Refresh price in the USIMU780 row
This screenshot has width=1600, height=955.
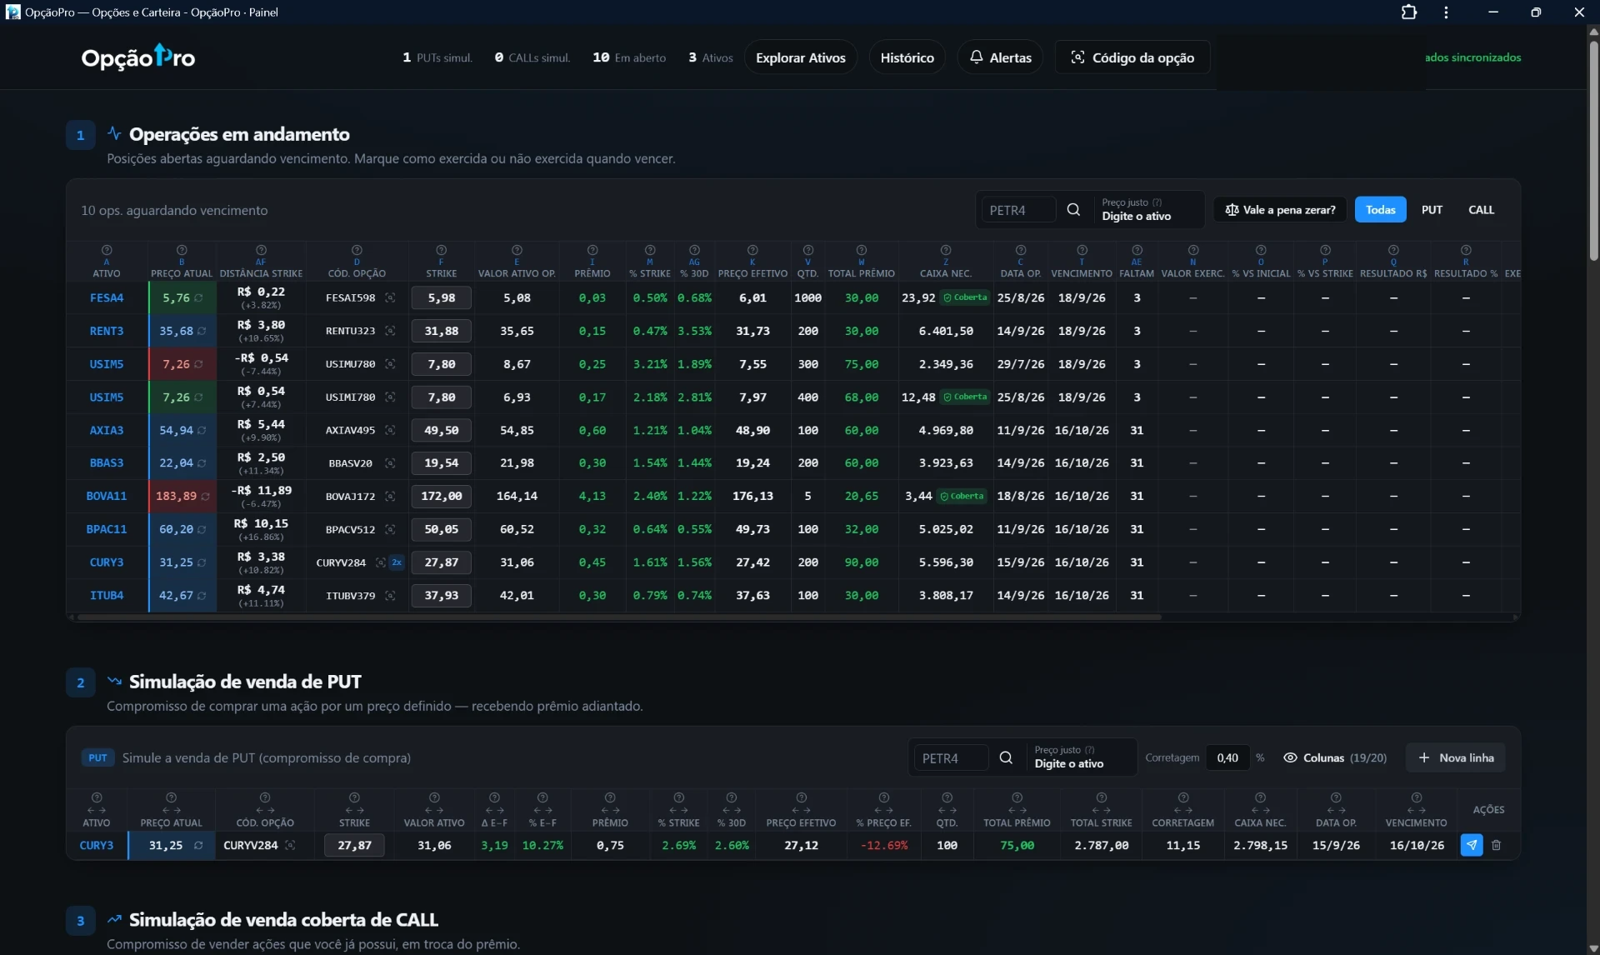tap(198, 365)
